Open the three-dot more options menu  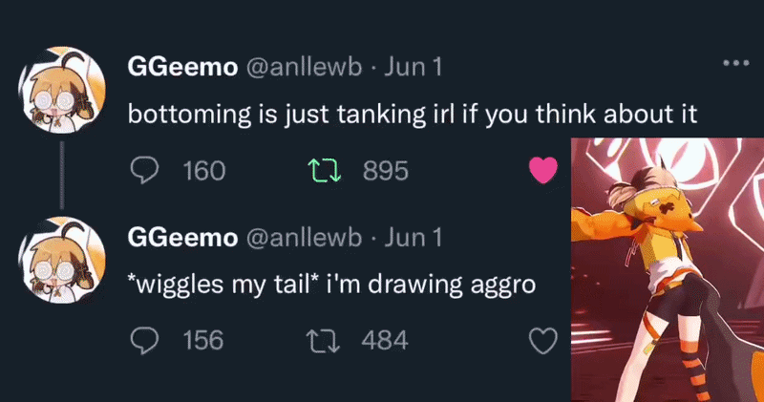736,64
